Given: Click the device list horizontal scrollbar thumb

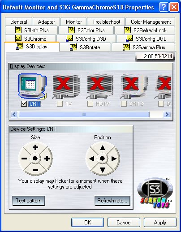Looking at the screenshot, I should click(84, 115).
